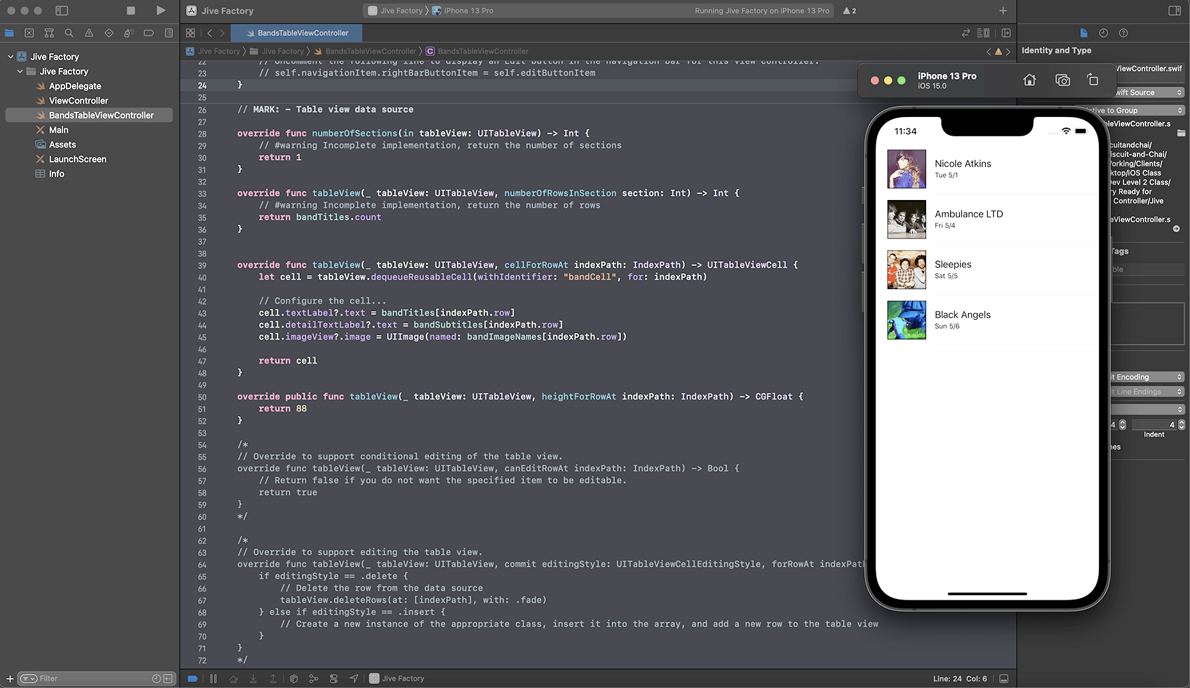
Task: Toggle the right inspector panel
Action: (x=1175, y=11)
